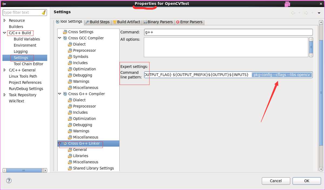This screenshot has height=190, width=325.
Task: Open Build Variables page
Action: (x=27, y=39)
